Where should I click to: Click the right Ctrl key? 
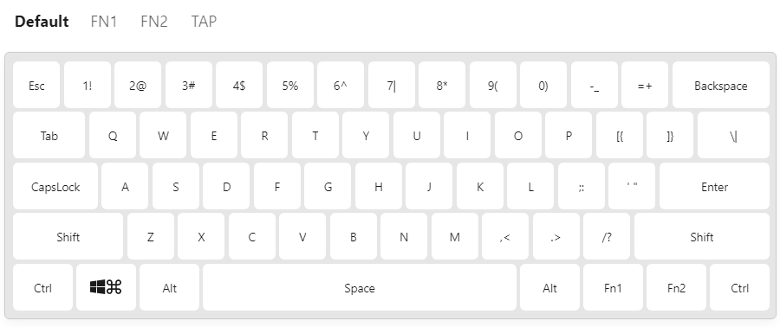(740, 287)
